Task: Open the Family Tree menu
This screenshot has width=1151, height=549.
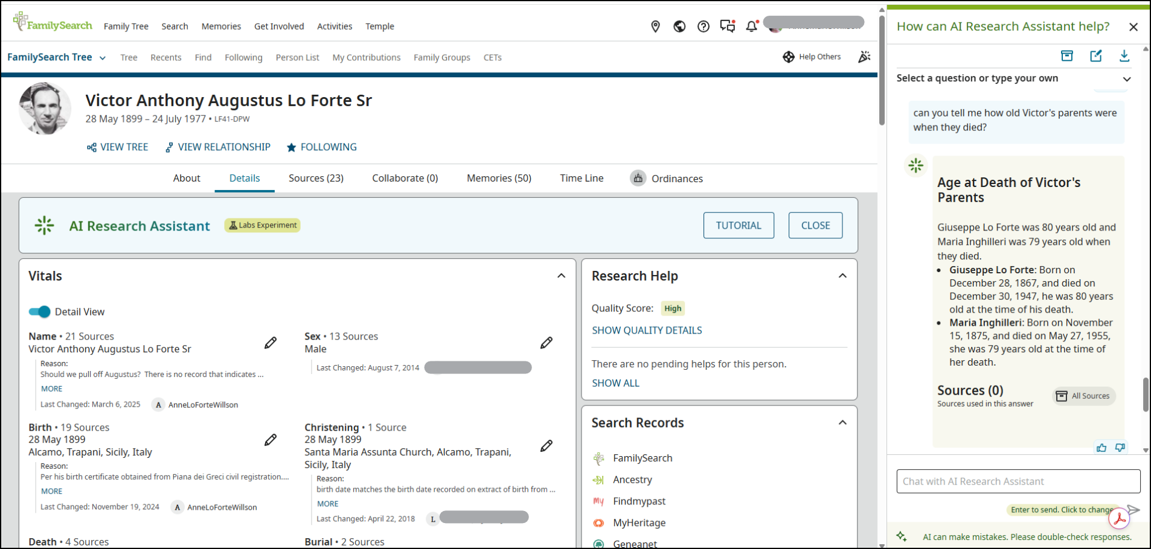Action: click(126, 27)
